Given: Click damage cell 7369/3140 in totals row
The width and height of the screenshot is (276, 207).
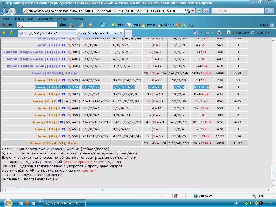Looking at the screenshot, I should pos(201,143).
